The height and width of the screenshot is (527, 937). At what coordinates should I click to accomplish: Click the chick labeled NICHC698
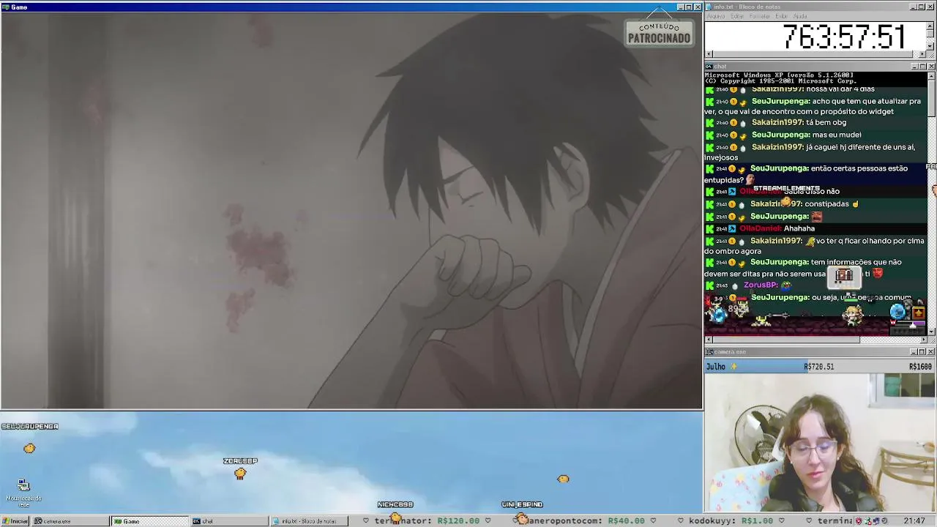point(396,518)
